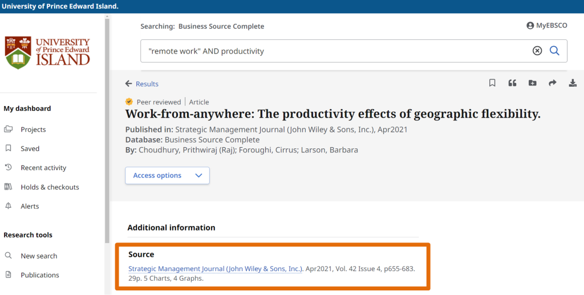
Task: Open Alerts in sidebar
Action: (30, 206)
